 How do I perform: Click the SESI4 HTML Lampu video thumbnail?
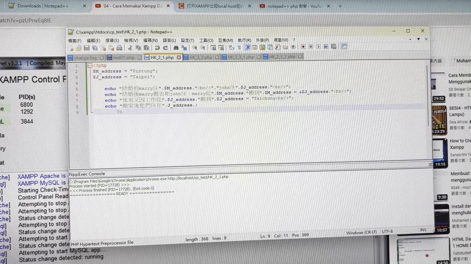(x=439, y=120)
